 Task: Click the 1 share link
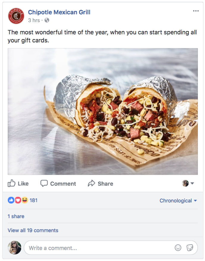coord(16,216)
